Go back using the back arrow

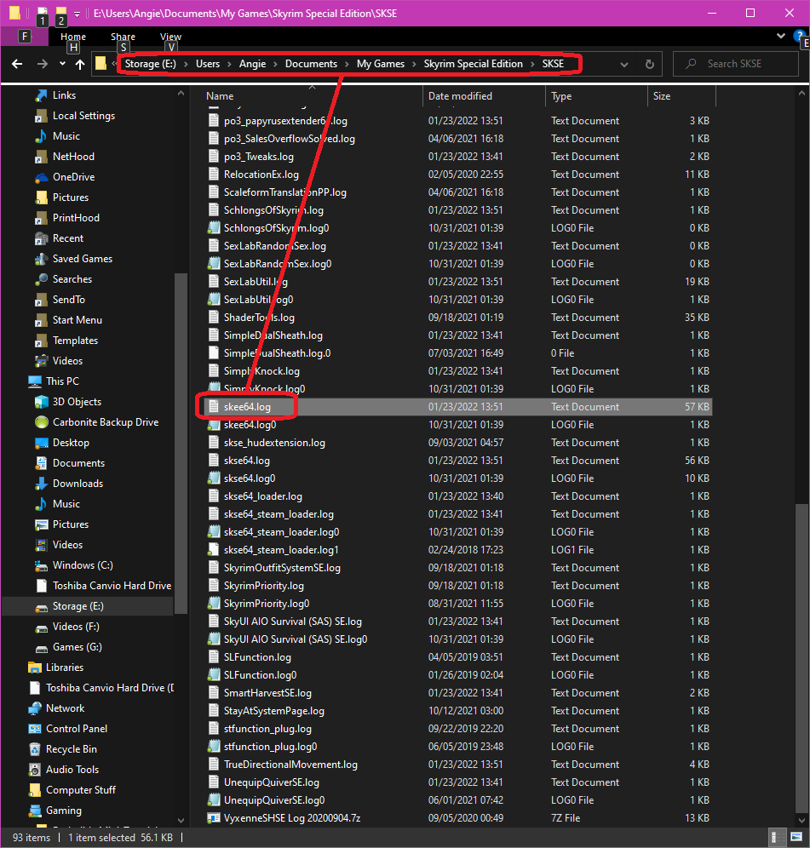[17, 64]
